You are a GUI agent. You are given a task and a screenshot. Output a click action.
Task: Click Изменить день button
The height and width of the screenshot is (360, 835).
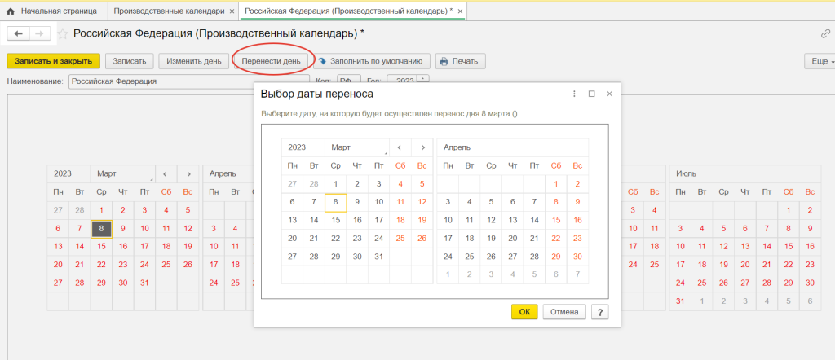[194, 61]
